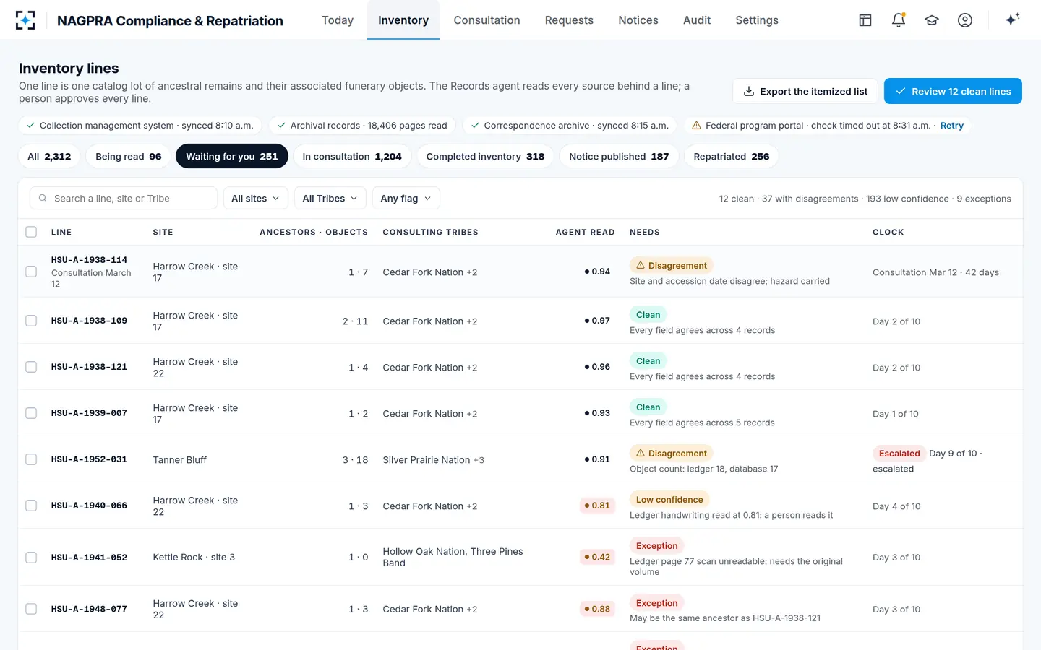Check the box for line HSU-A-1941-052
Image resolution: width=1041 pixels, height=650 pixels.
(x=31, y=558)
